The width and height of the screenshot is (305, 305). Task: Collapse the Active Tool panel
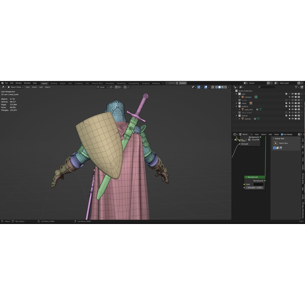pos(274,138)
